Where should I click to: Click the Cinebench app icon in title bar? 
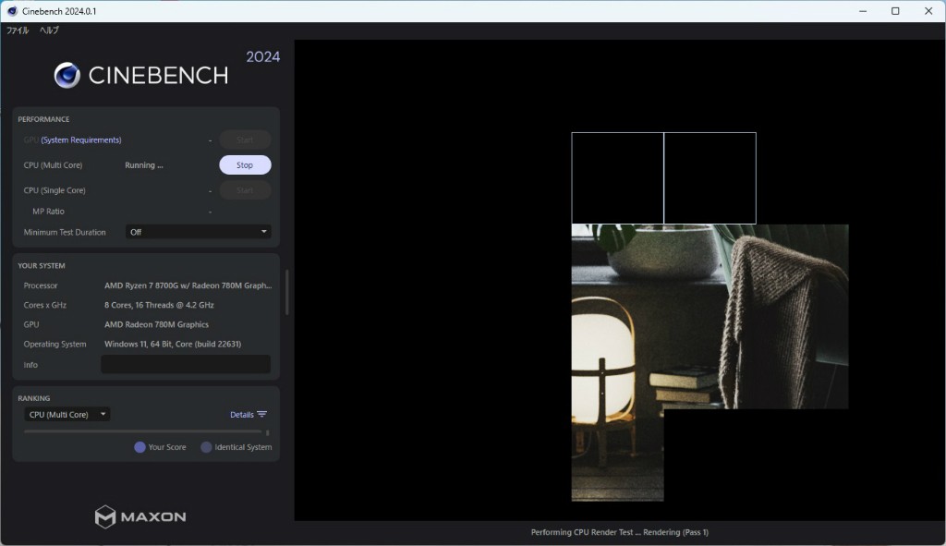12,11
